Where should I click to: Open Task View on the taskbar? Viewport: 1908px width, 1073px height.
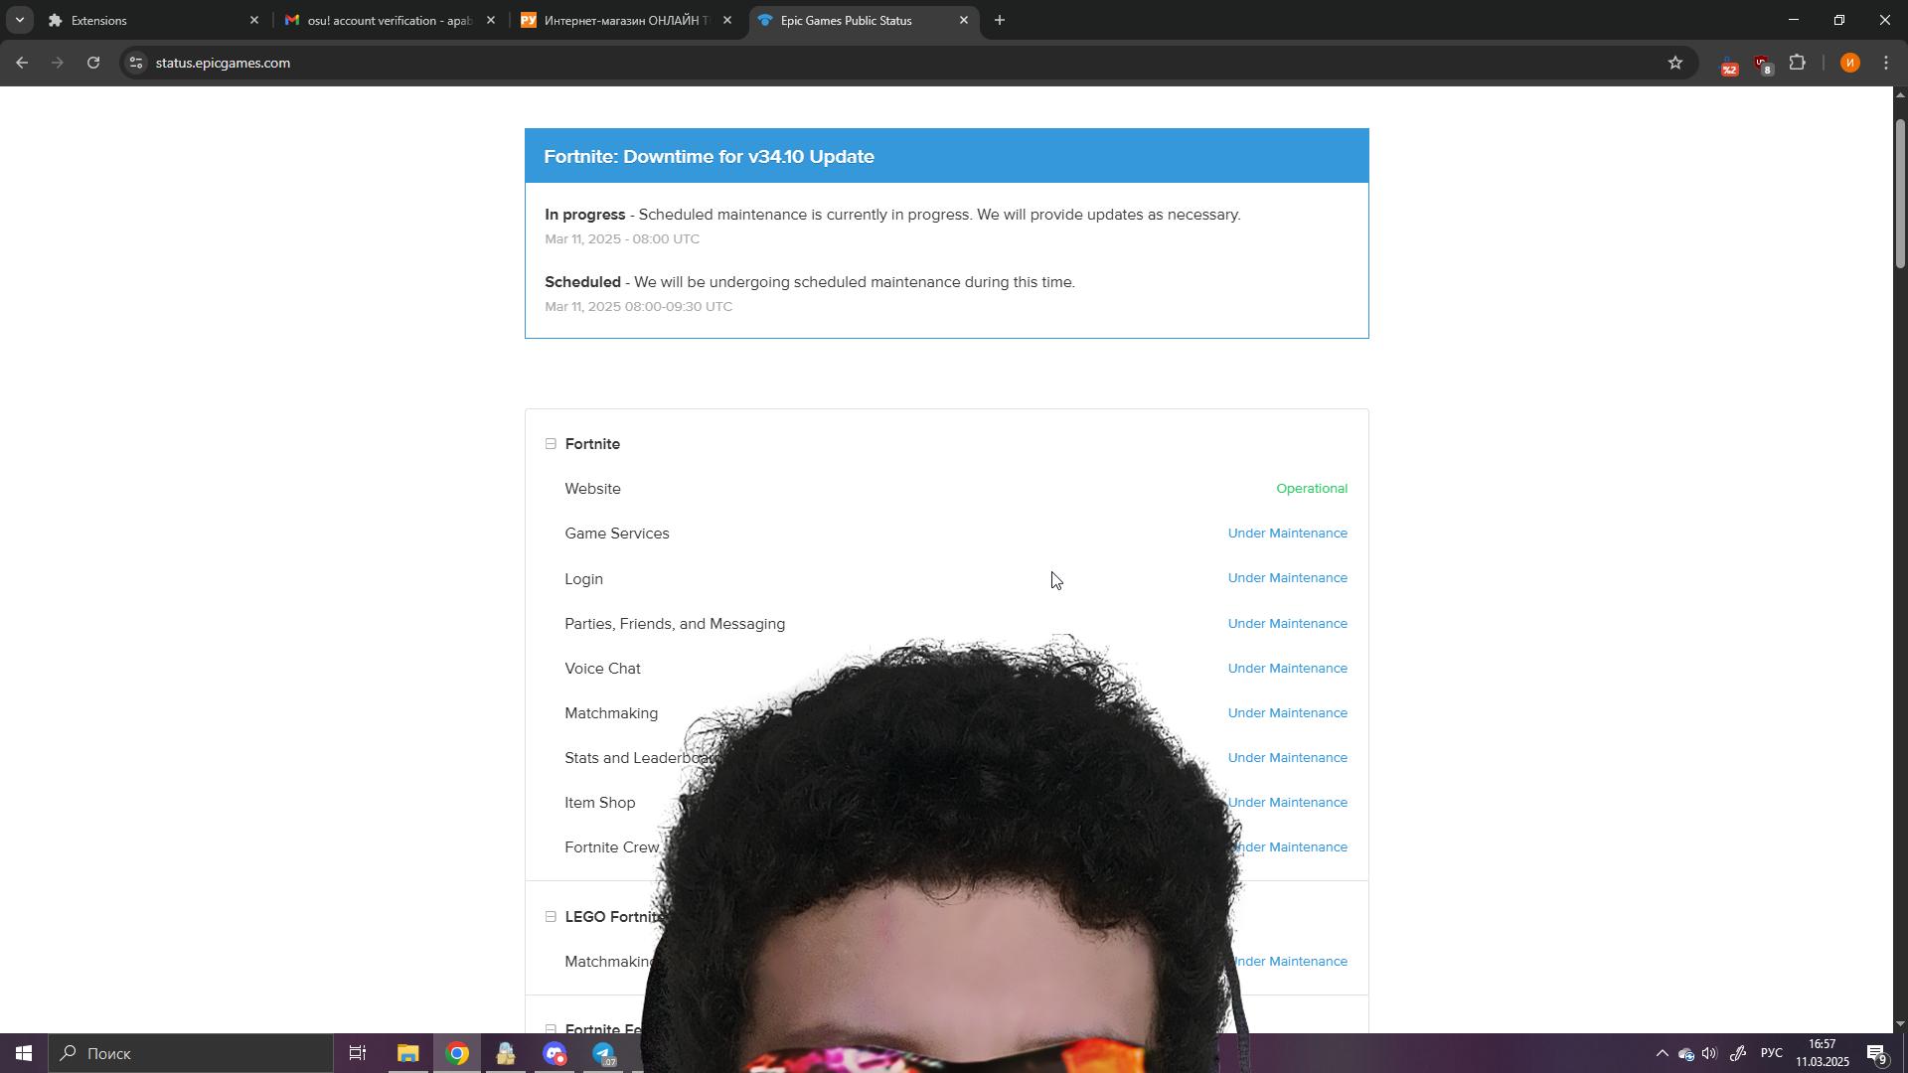tap(358, 1053)
